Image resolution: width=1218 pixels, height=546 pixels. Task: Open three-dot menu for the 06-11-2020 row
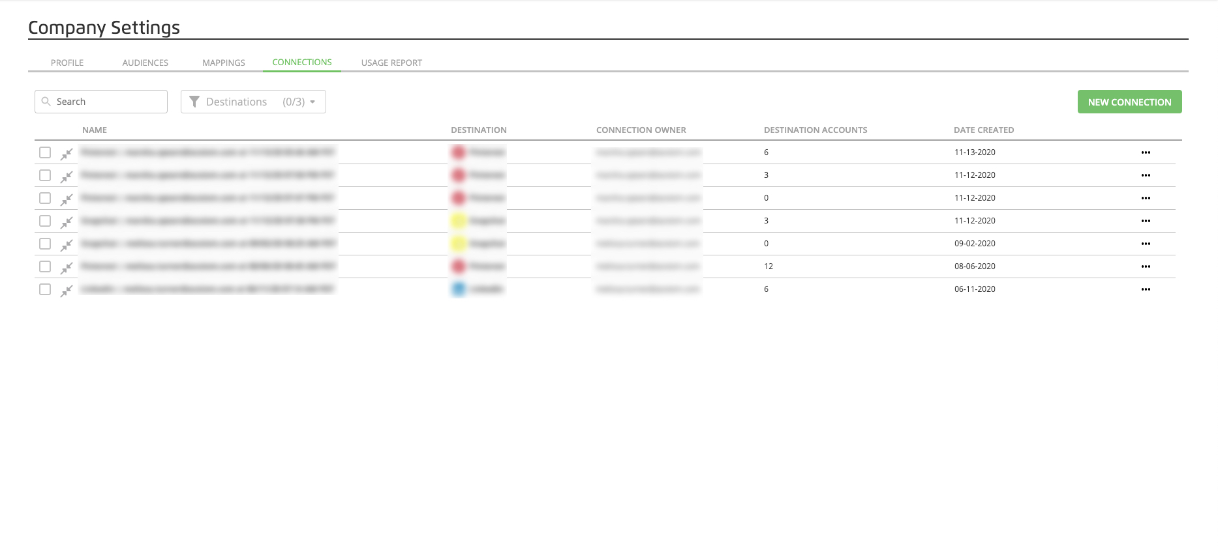1146,289
